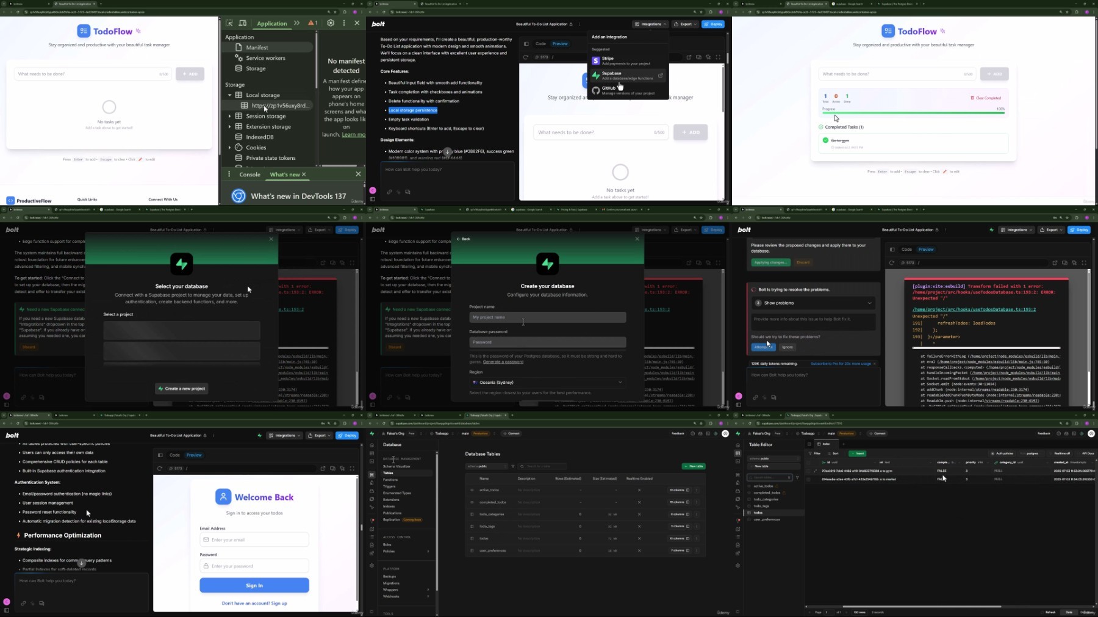Screen dimensions: 1098x617
Task: Activate the DevTools inspect-element picker icon
Action: pos(229,23)
